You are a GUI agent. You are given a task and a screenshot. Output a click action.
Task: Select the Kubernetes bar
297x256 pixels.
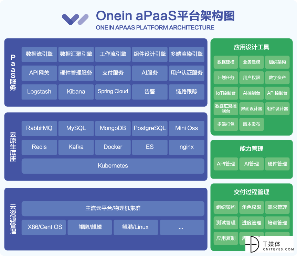pyautogui.click(x=113, y=166)
